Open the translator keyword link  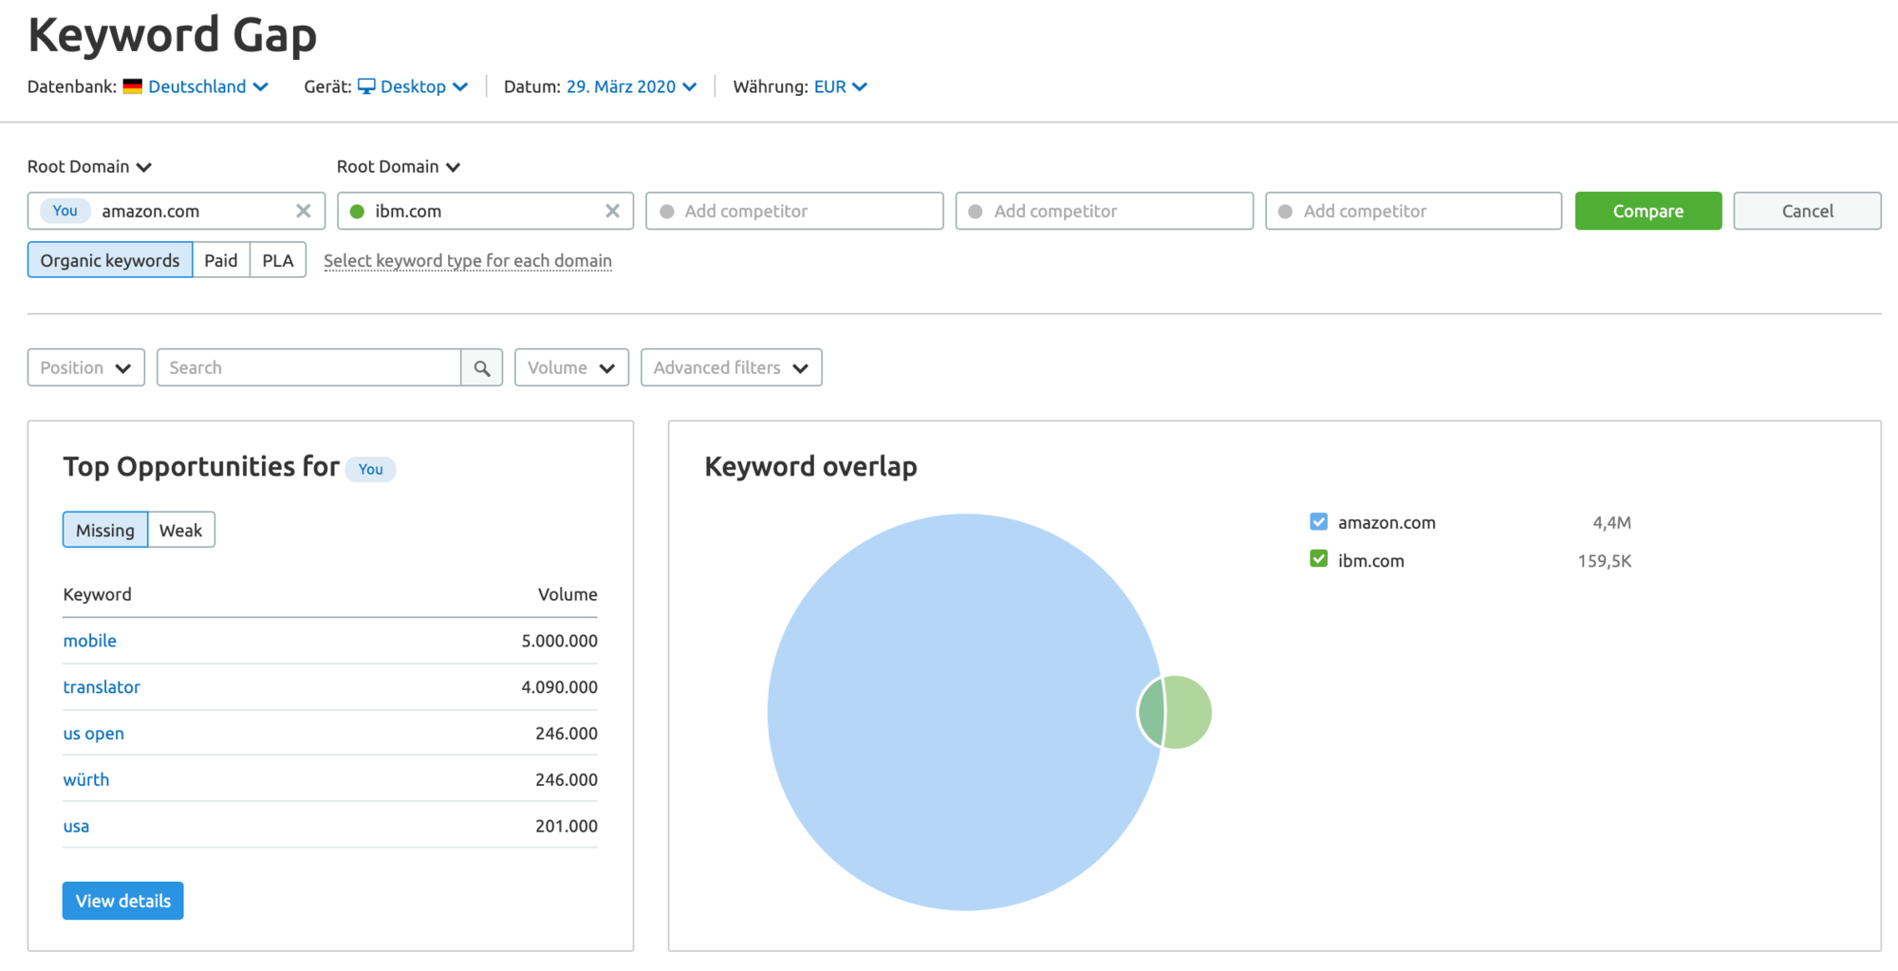pyautogui.click(x=102, y=687)
